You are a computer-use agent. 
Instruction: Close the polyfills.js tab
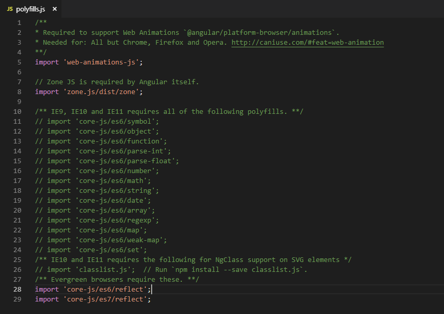pyautogui.click(x=54, y=9)
